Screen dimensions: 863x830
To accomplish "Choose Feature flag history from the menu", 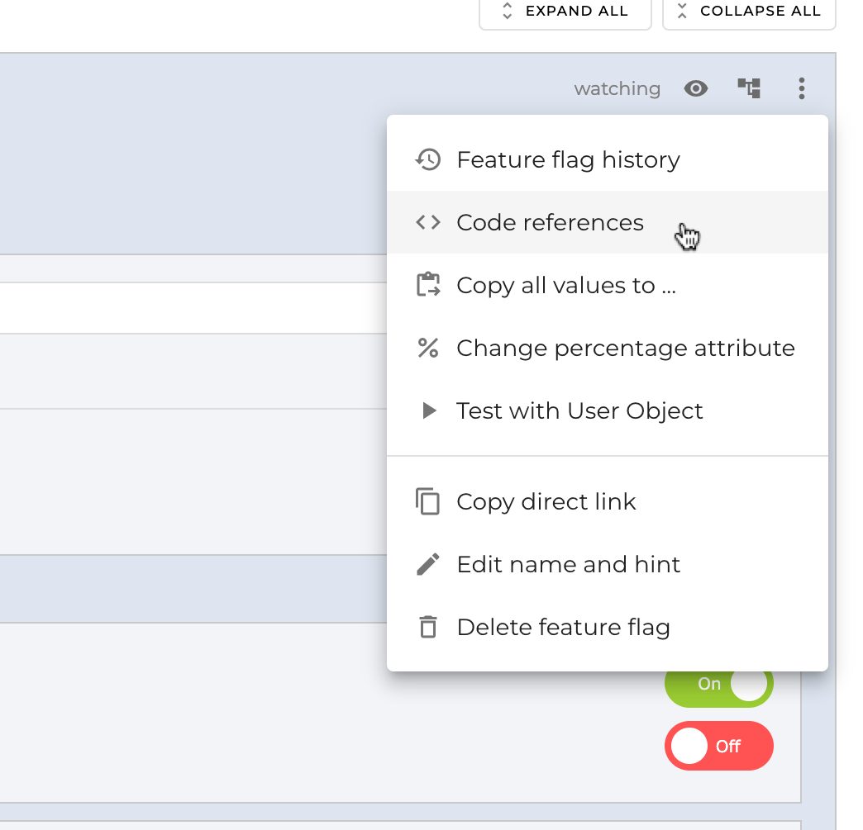I will click(x=570, y=159).
